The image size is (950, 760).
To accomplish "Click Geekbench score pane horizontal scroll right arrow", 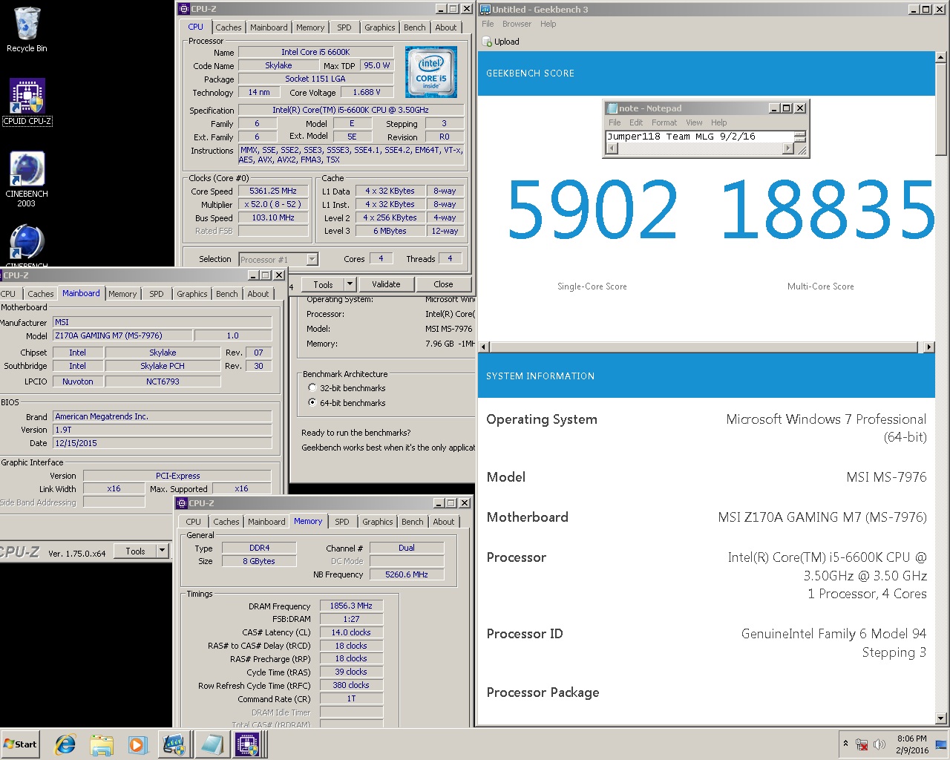I will (928, 347).
